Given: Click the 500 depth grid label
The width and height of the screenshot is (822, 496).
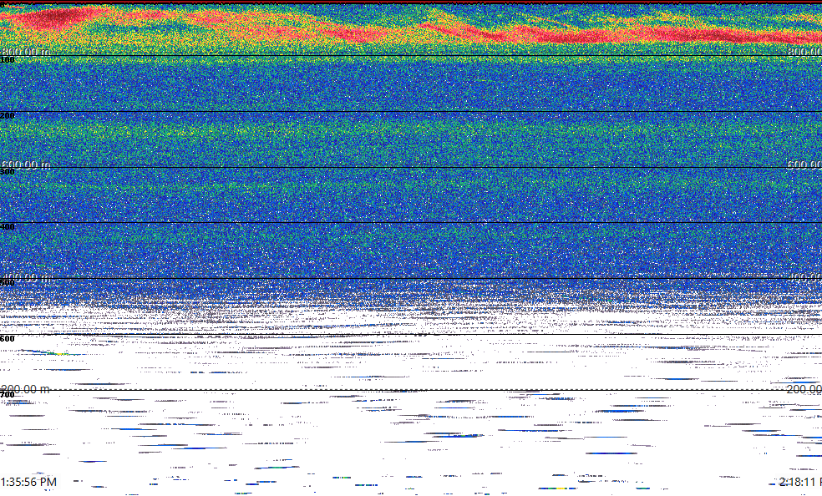Looking at the screenshot, I should coord(8,283).
